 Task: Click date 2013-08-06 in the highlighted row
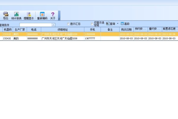(169, 34)
